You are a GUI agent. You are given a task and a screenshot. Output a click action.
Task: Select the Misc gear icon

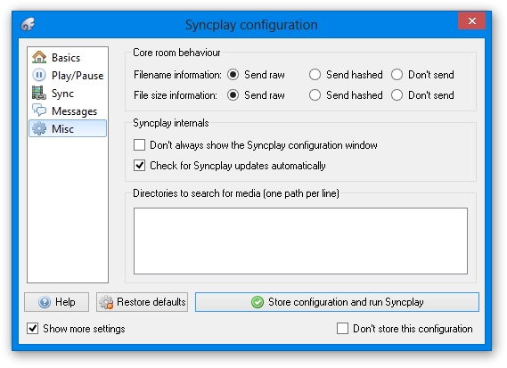click(x=39, y=128)
